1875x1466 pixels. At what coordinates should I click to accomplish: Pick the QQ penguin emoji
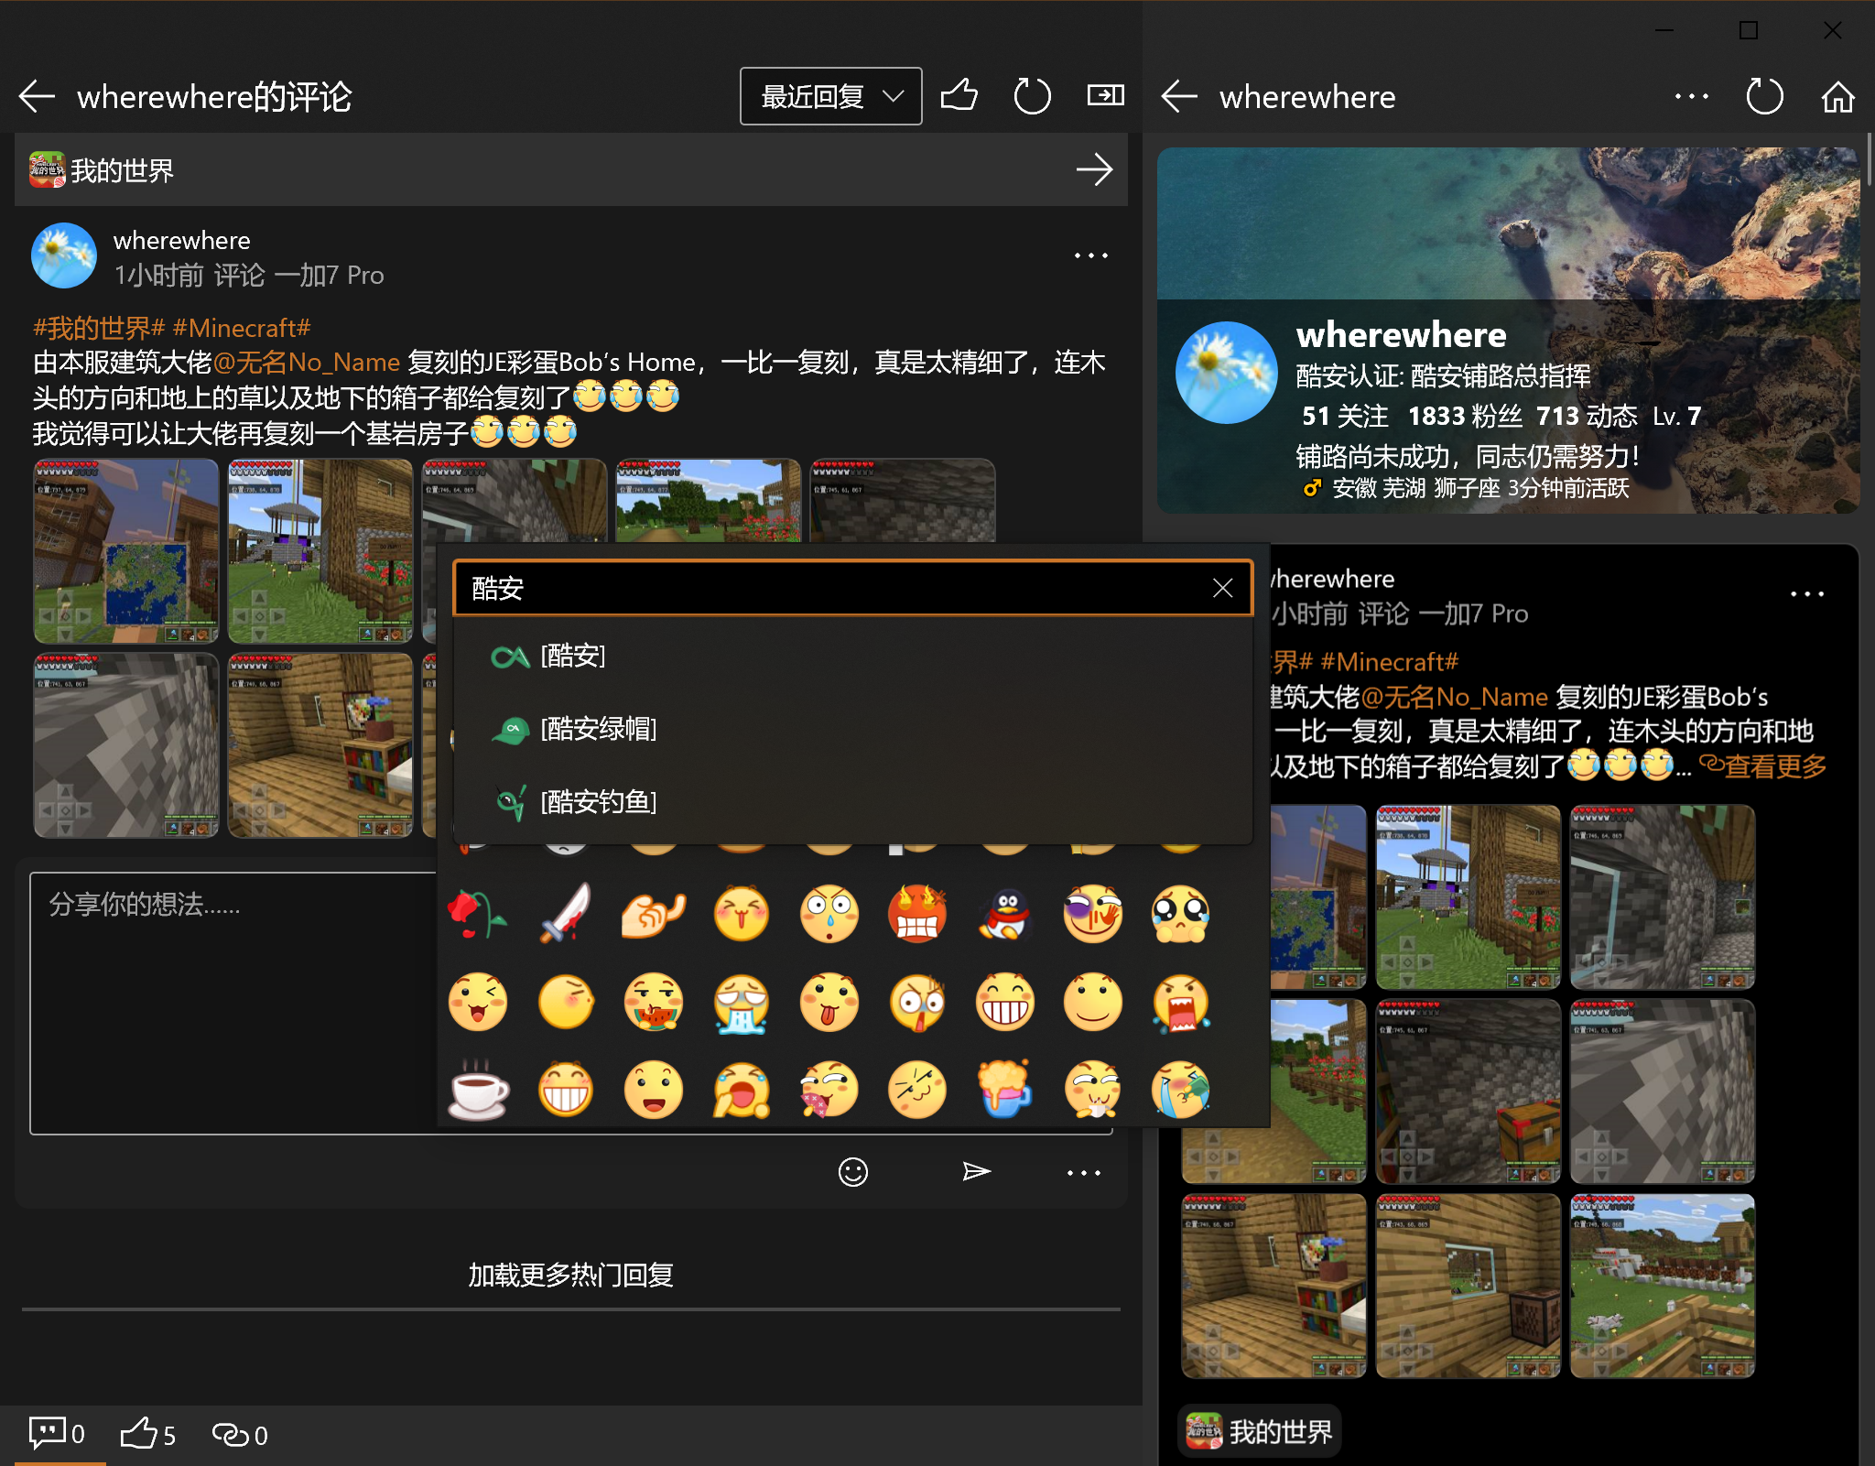1004,914
